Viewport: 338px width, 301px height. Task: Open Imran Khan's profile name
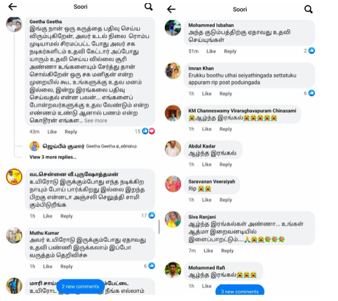coord(201,68)
